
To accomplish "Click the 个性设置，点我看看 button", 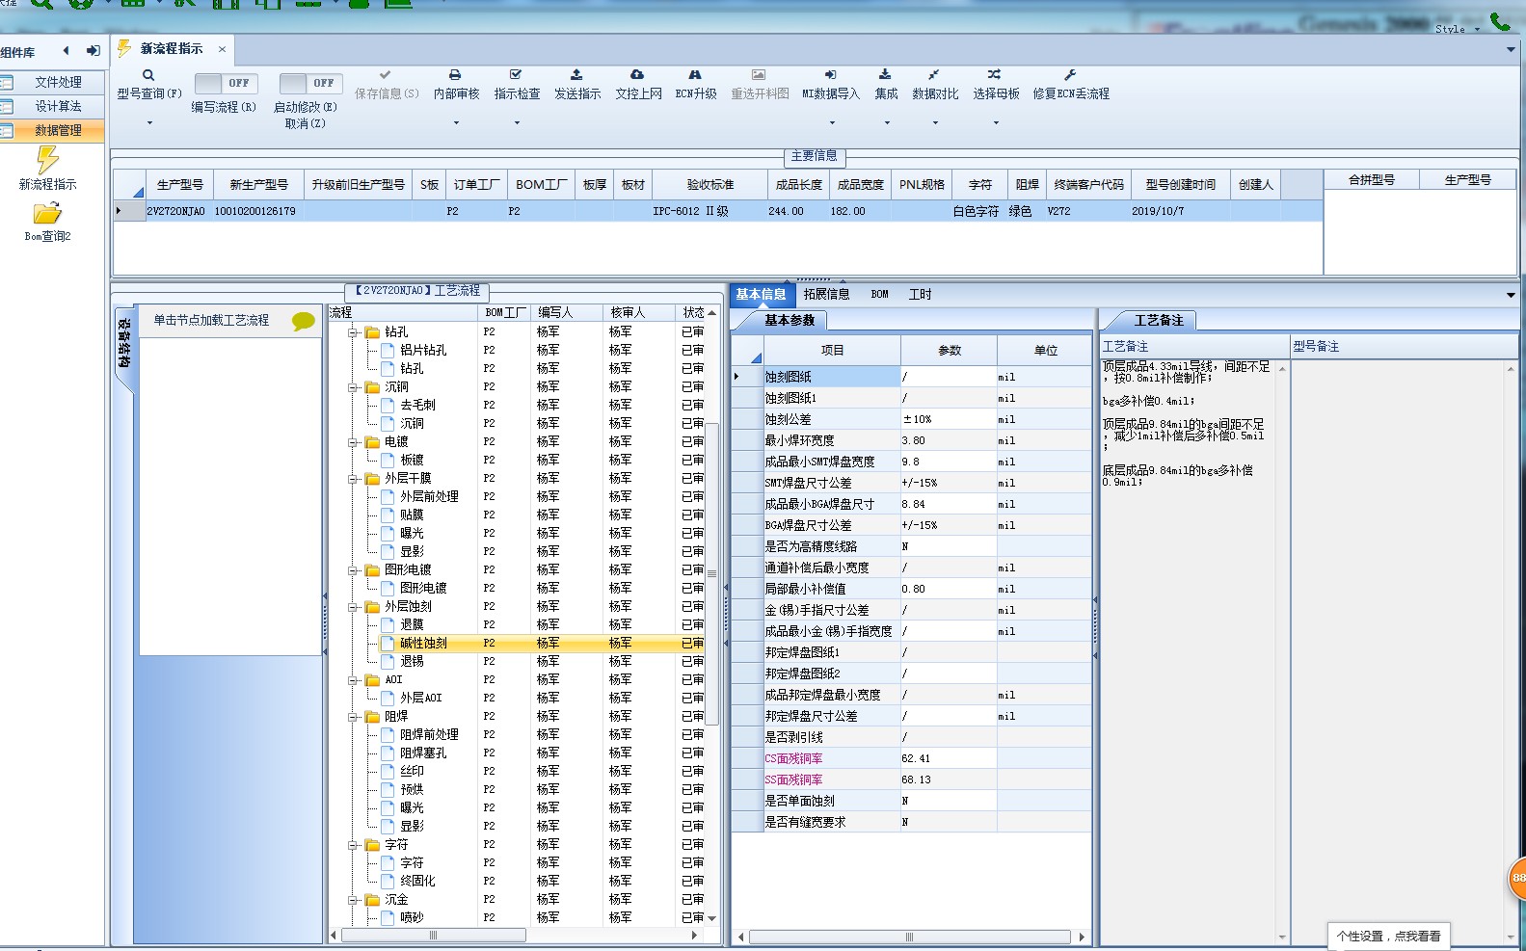I will (x=1389, y=937).
